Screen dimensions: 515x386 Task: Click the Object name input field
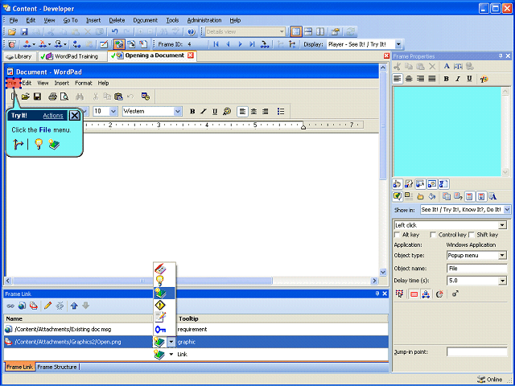coord(476,268)
